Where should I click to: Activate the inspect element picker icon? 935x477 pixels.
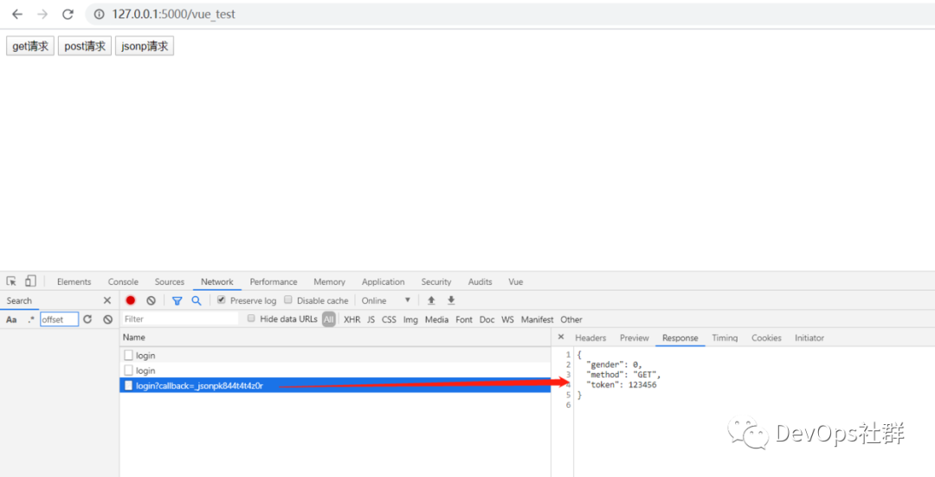pyautogui.click(x=11, y=280)
